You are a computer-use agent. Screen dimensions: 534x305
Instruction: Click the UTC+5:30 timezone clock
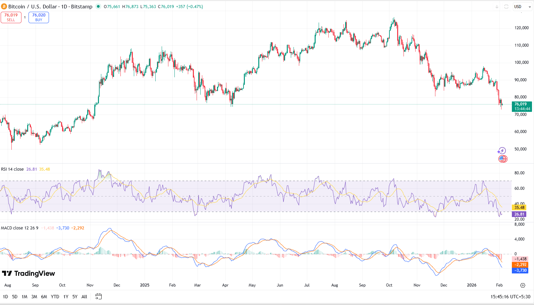click(510, 297)
